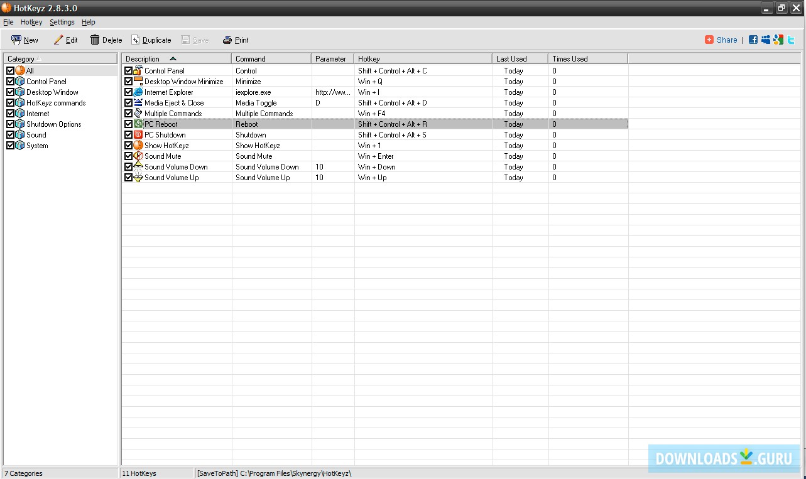Select the "Shift + Control + Alt + C" cell

393,71
